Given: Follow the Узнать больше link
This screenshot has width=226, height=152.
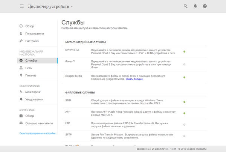Looking at the screenshot, I should point(134,79).
